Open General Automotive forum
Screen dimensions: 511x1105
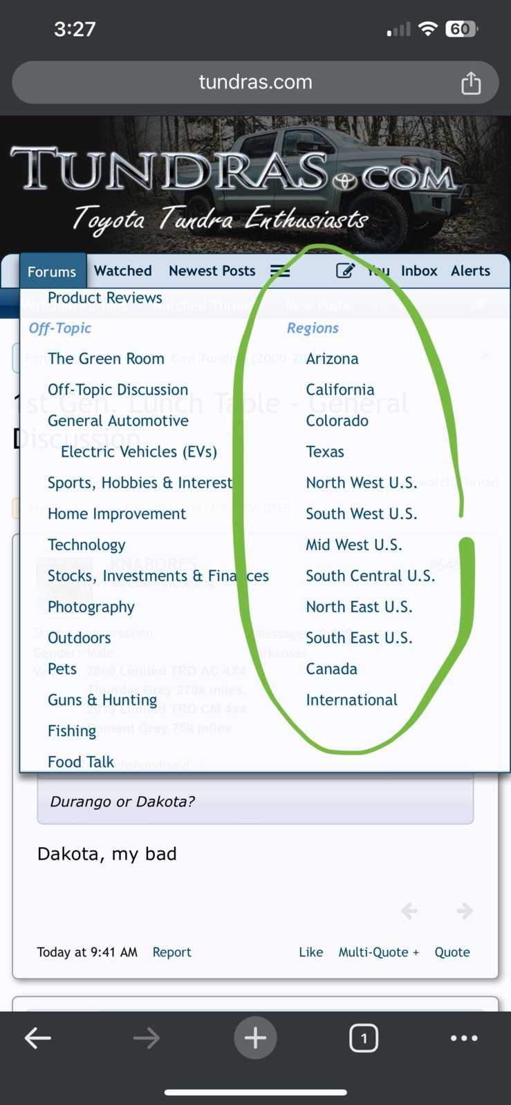pos(118,421)
